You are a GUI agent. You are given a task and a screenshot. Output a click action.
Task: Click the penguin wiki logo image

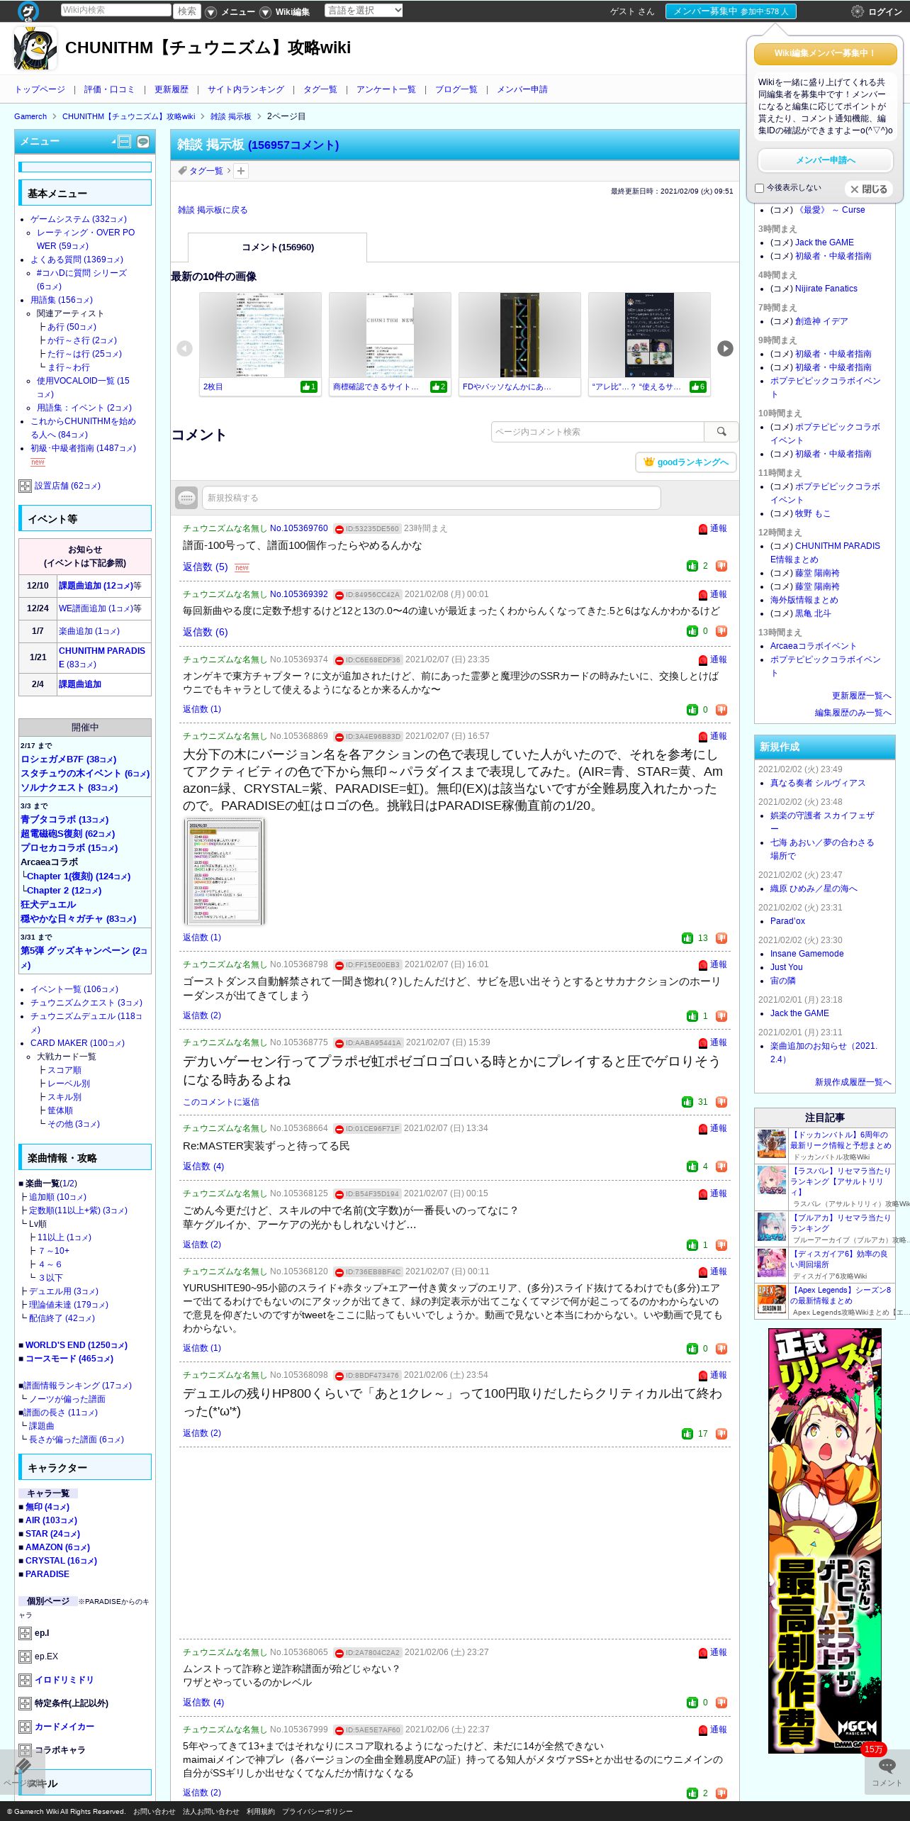coord(35,48)
